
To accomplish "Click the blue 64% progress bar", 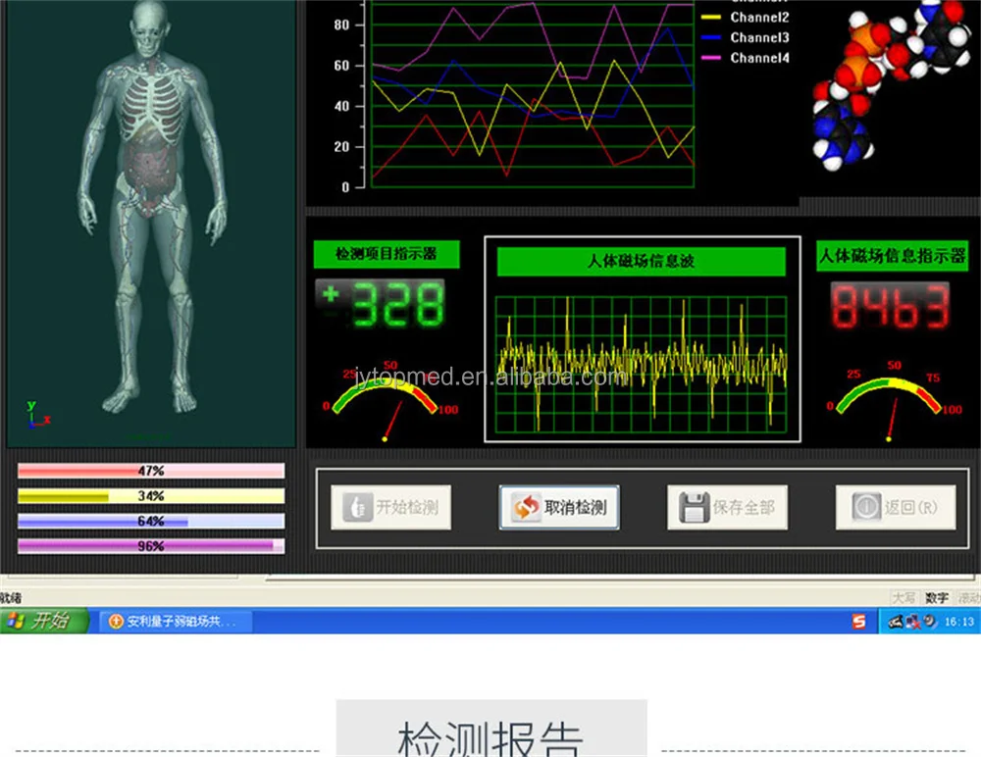I will 151,521.
